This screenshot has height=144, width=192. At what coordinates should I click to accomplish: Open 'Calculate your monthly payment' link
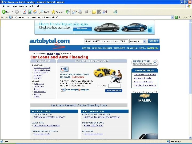click(49, 117)
